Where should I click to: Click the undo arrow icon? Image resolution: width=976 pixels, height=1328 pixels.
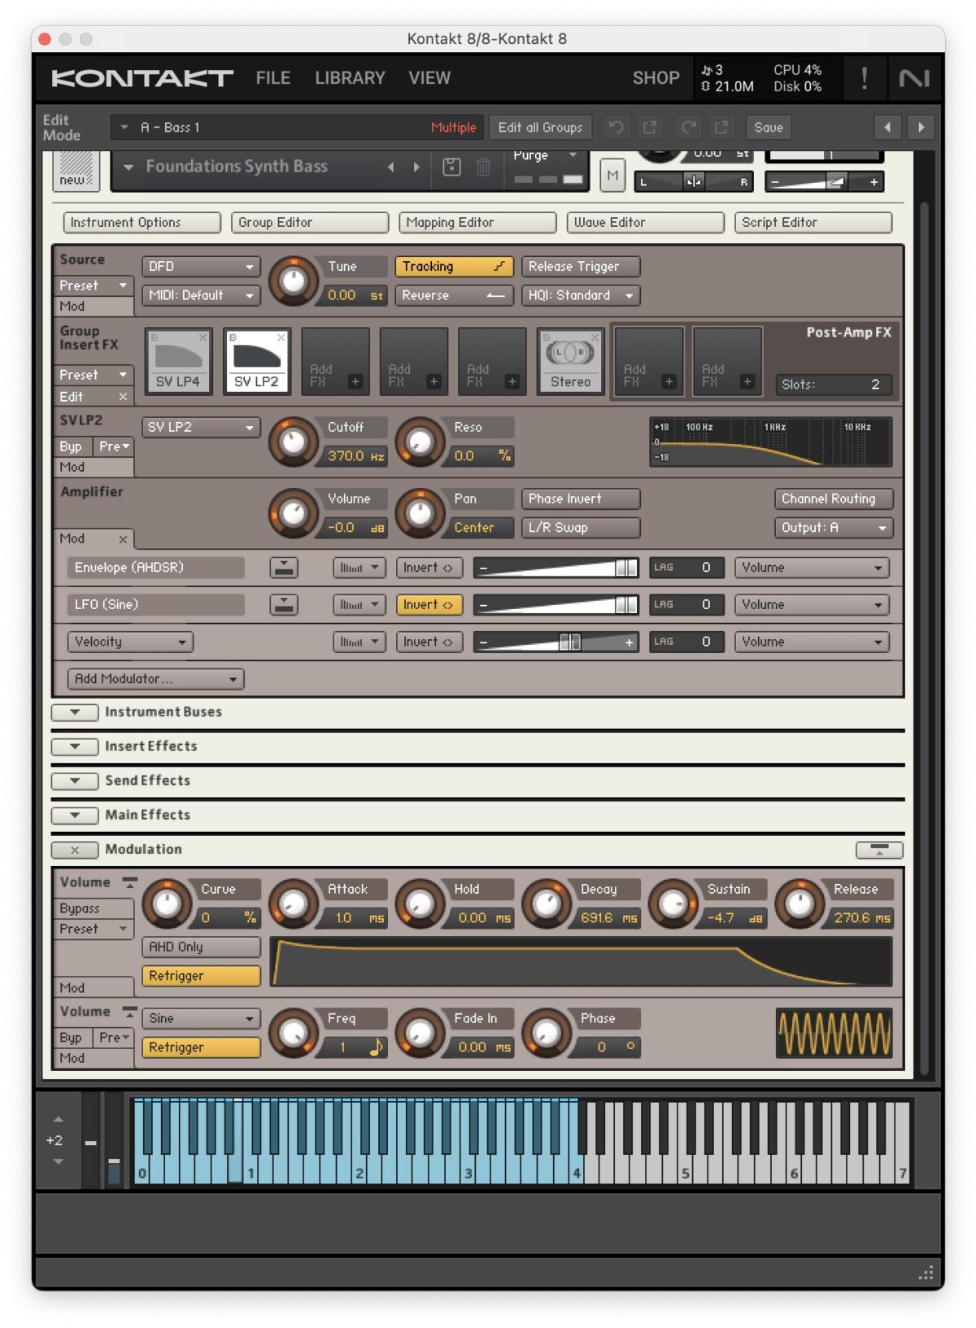pos(616,127)
